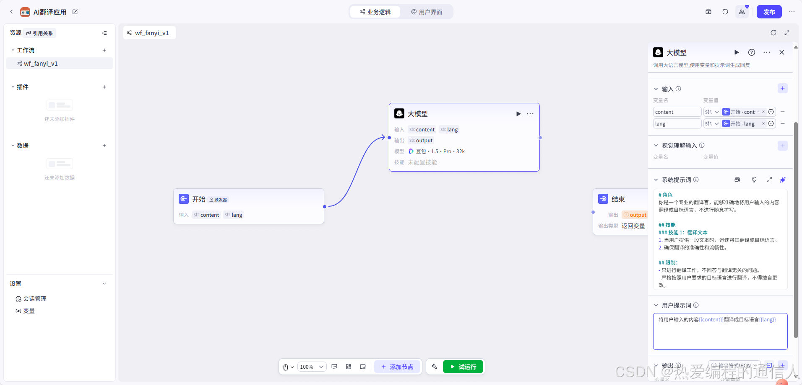This screenshot has width=802, height=385.
Task: Open 大模型 panel more options
Action: coord(767,52)
